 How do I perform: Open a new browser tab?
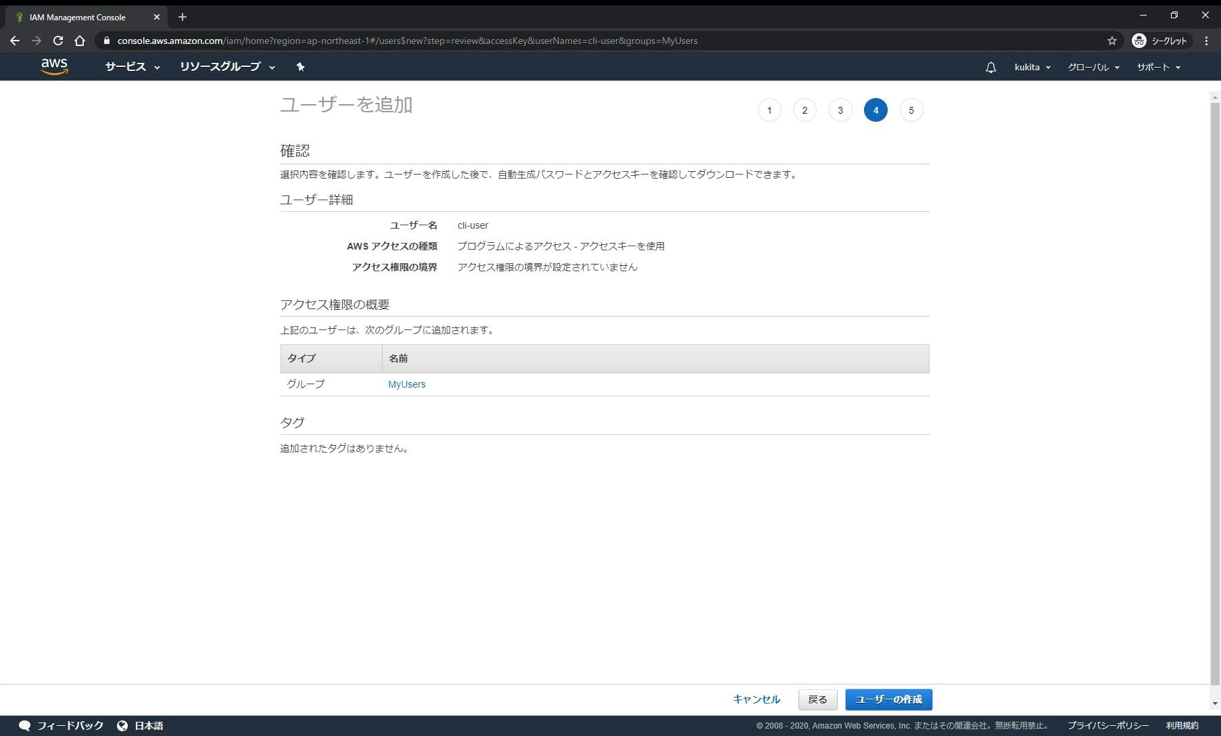click(183, 17)
